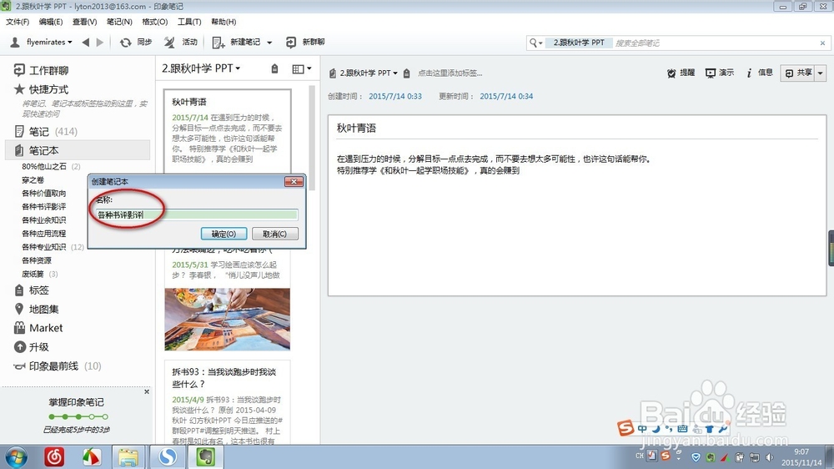Clear the search box with the X
834x469 pixels.
click(x=822, y=43)
